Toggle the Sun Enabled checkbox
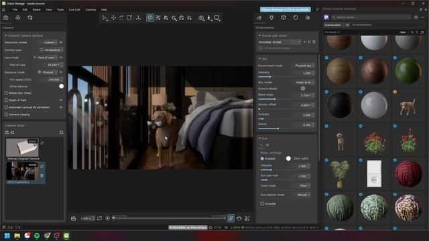 (x=262, y=159)
